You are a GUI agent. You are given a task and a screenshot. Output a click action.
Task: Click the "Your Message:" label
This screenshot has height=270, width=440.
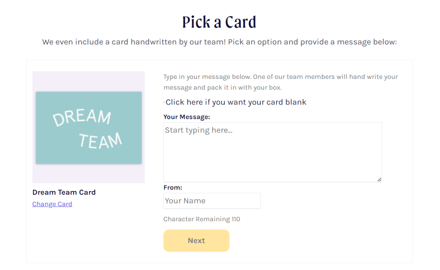(x=187, y=117)
